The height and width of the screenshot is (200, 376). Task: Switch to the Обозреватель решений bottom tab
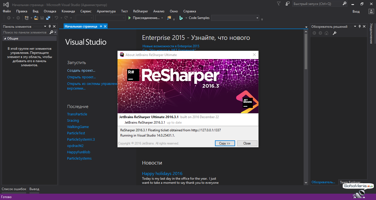pos(323,182)
